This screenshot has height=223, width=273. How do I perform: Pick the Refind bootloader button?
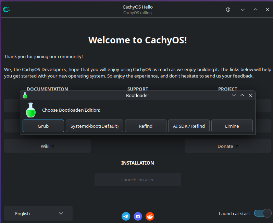pyautogui.click(x=146, y=126)
